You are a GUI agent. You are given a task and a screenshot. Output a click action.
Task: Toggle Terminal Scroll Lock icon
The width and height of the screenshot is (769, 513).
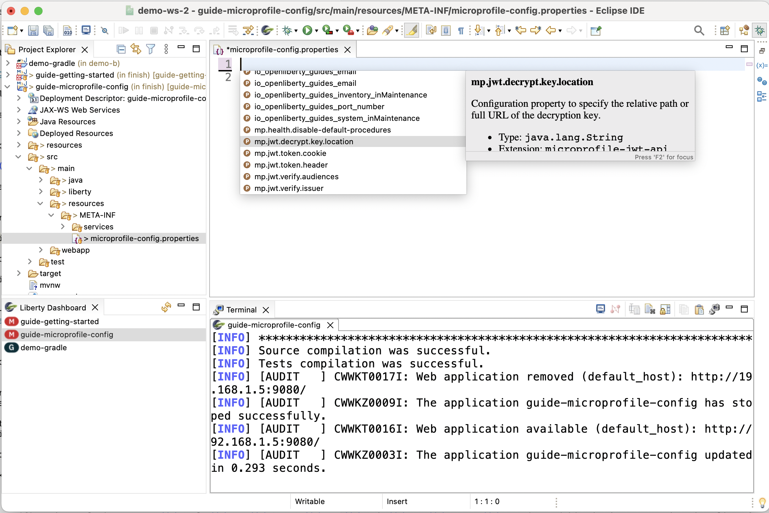[665, 309]
